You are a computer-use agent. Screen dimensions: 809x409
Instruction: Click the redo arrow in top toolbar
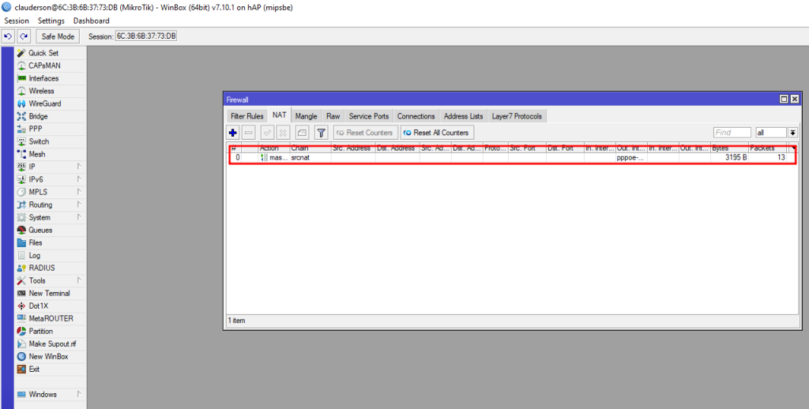click(x=24, y=36)
